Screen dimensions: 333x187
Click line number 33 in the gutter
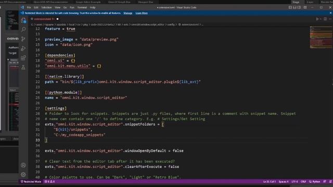pos(37,140)
